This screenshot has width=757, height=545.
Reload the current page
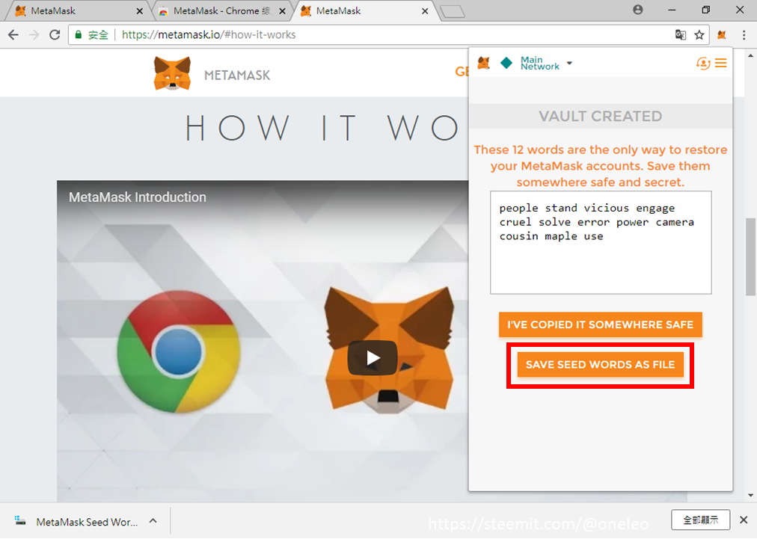click(x=55, y=34)
